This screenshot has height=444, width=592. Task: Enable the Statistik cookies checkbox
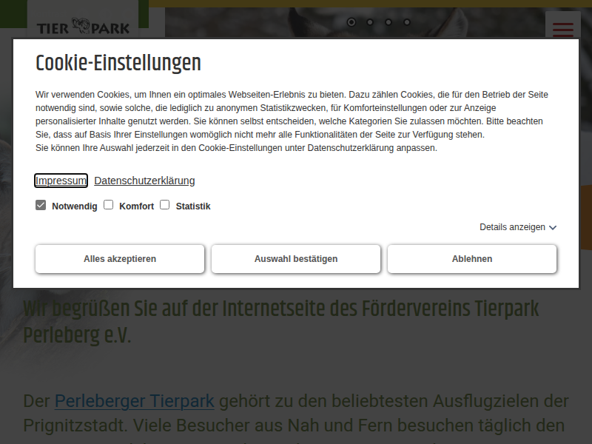165,205
